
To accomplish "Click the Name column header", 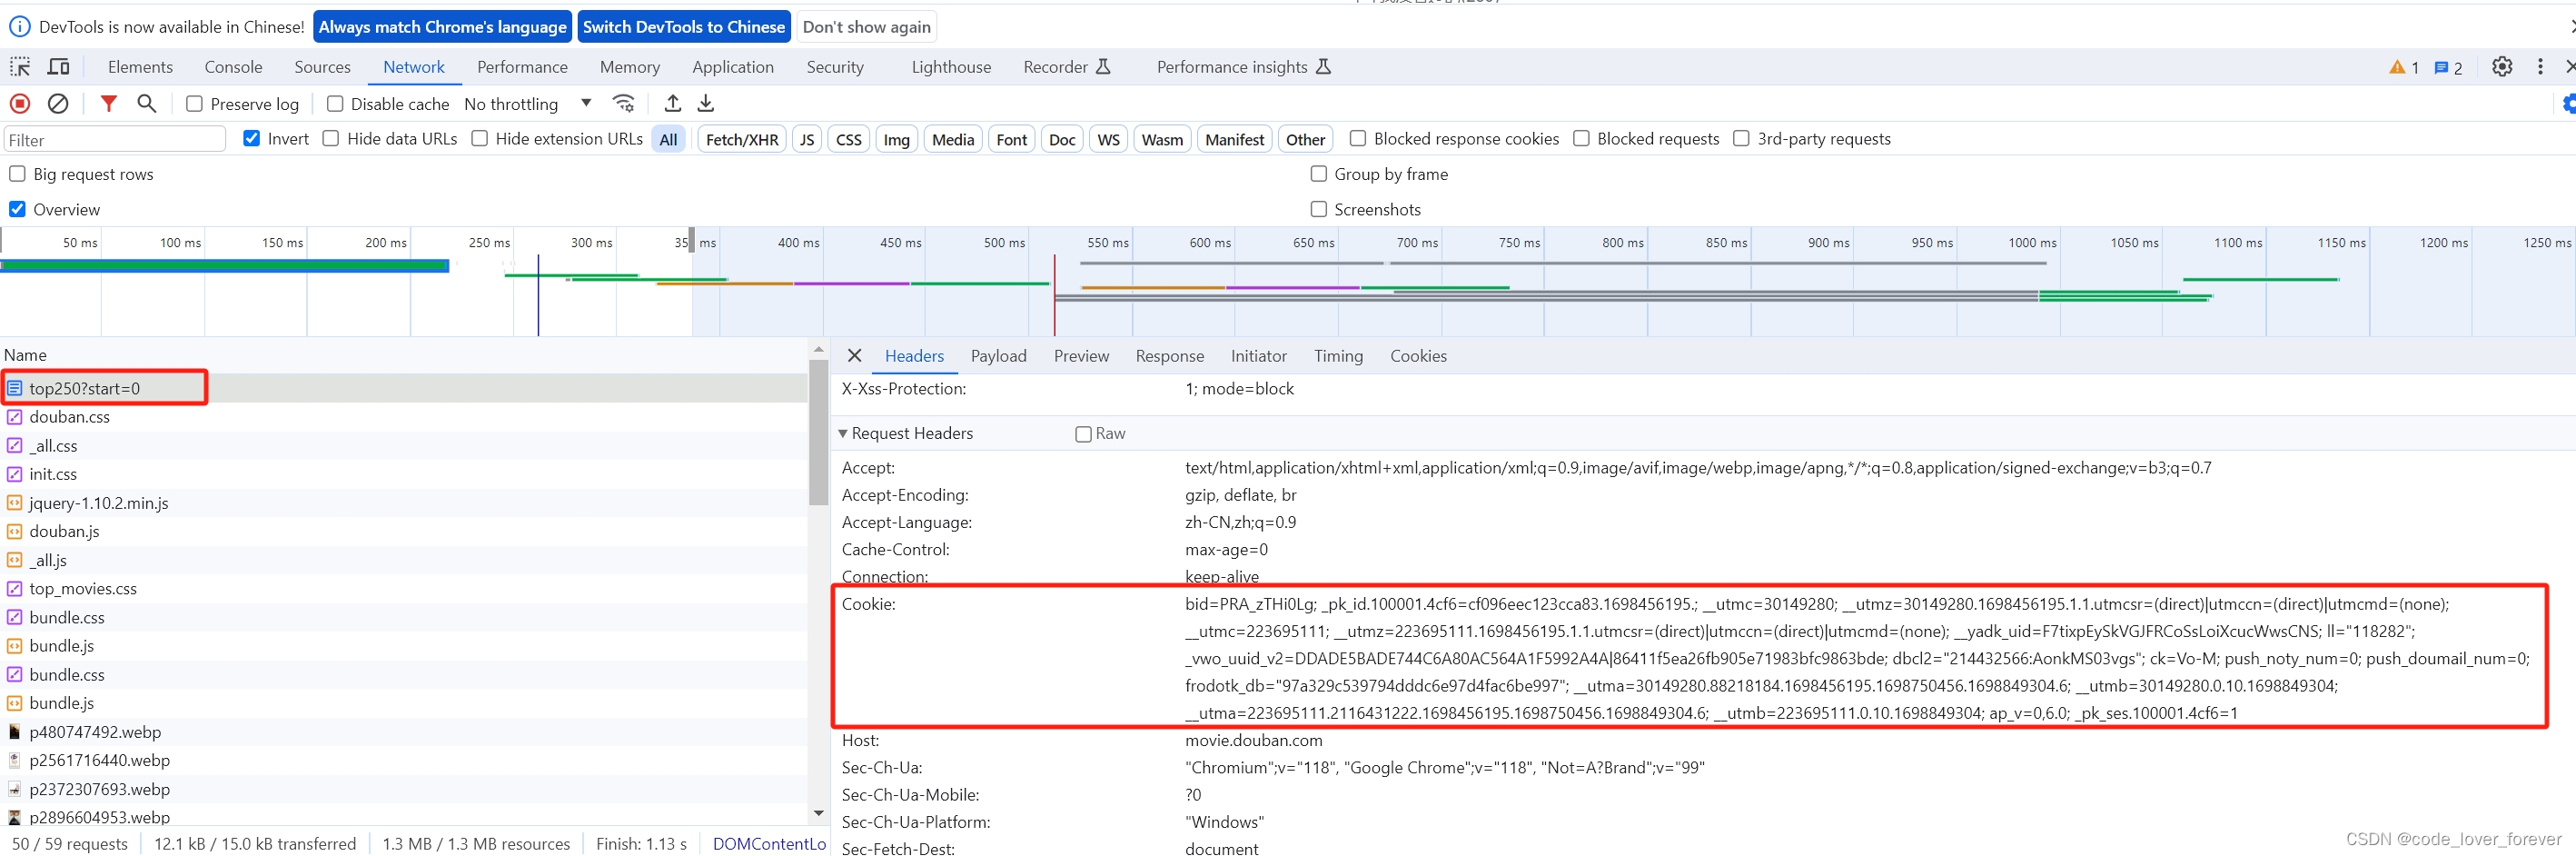I will (x=403, y=355).
